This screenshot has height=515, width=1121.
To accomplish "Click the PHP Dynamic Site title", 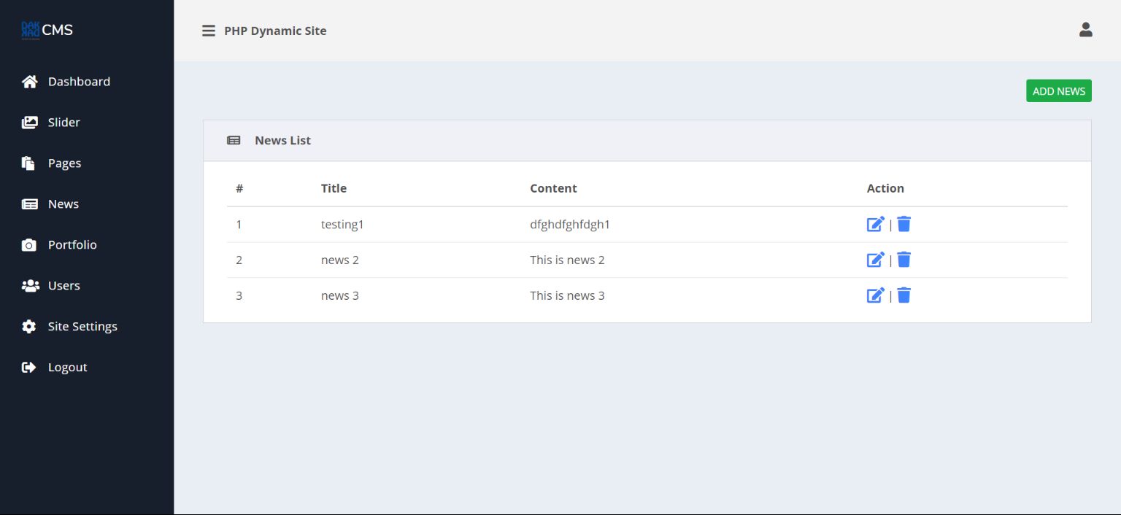I will coord(275,31).
